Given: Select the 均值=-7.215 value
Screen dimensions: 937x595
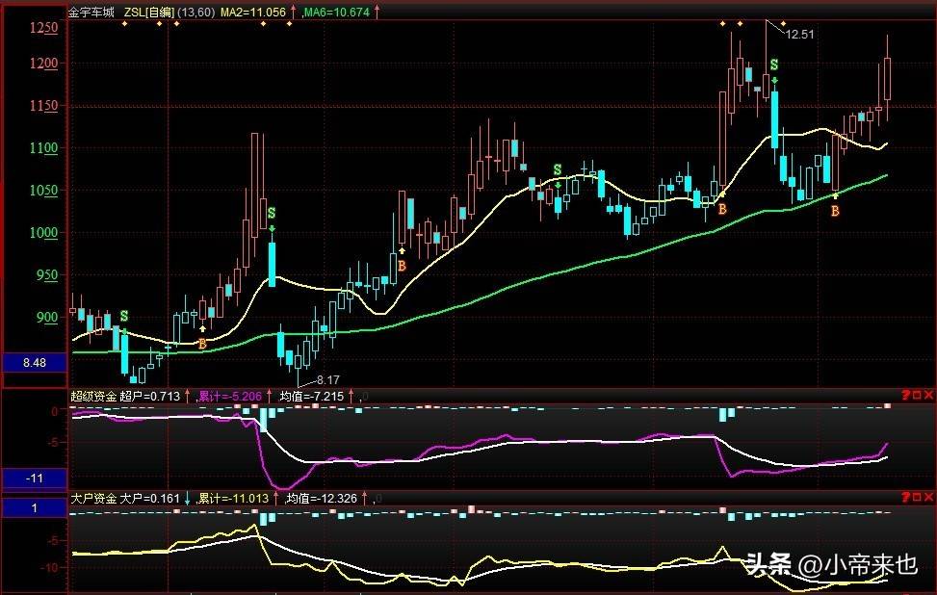Looking at the screenshot, I should tap(313, 396).
